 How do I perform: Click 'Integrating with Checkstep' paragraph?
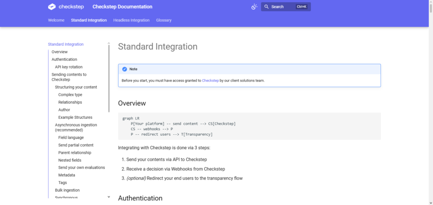pyautogui.click(x=164, y=148)
